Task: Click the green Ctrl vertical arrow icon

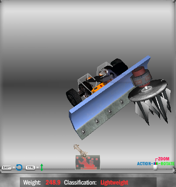Action: (x=42, y=167)
